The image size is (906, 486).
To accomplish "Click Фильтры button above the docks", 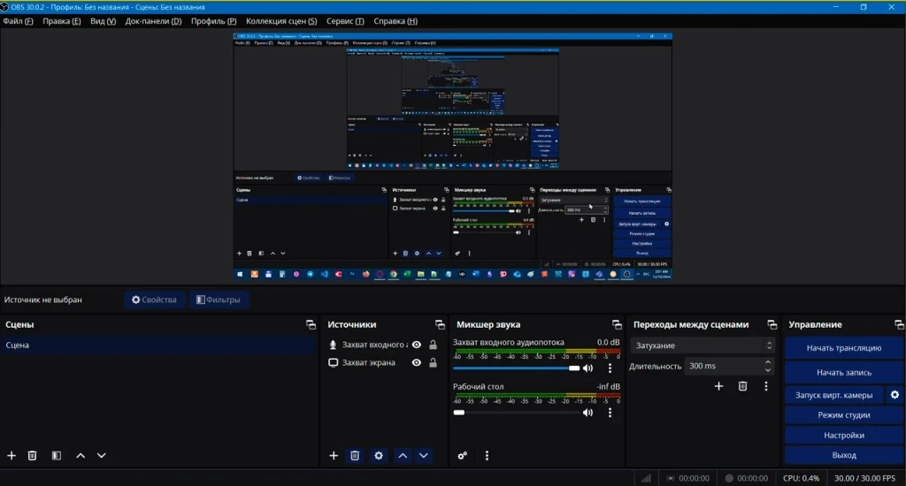I will coord(219,300).
